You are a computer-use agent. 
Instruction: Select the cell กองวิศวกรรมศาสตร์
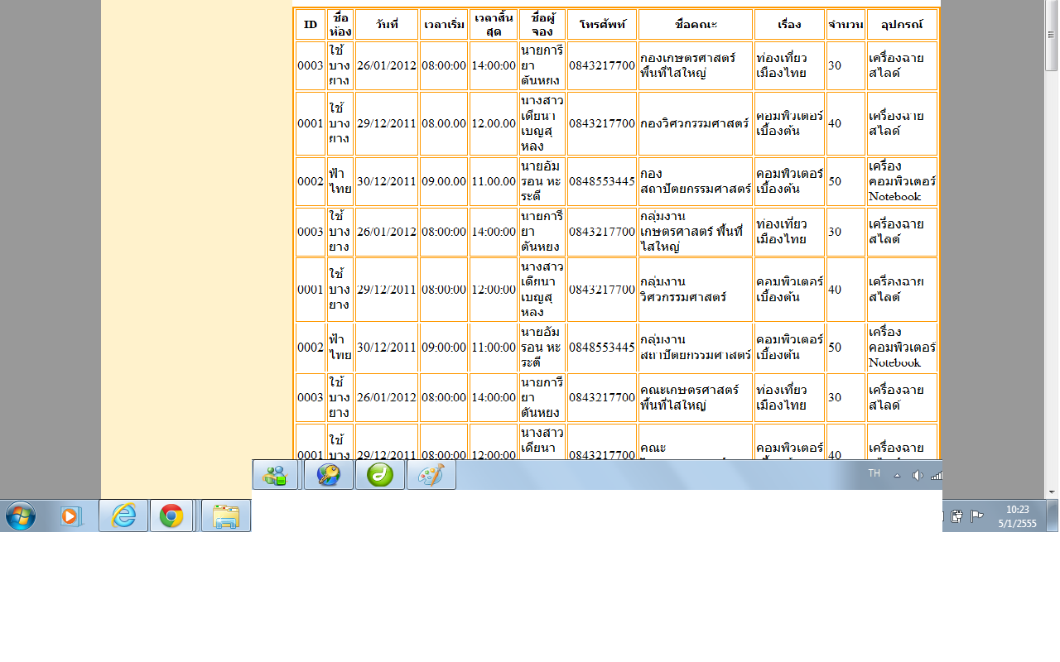tap(696, 123)
